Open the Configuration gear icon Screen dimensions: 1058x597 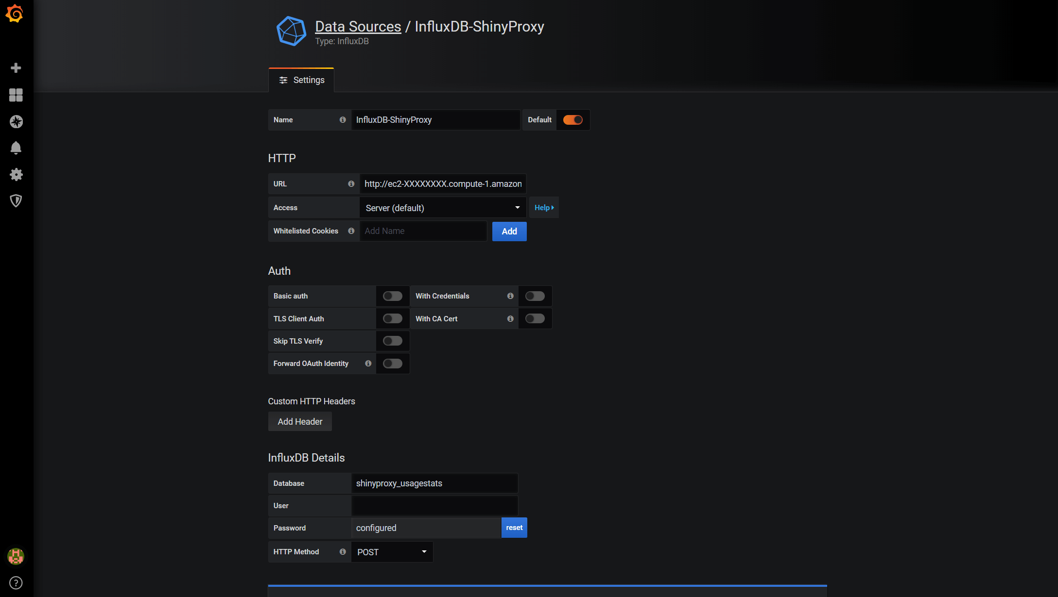point(16,174)
